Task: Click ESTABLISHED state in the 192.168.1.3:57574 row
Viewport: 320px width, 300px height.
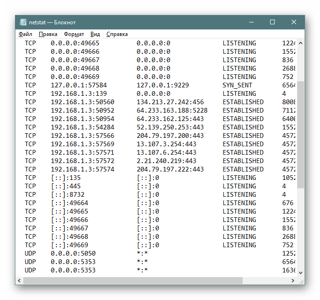Action: coord(243,169)
